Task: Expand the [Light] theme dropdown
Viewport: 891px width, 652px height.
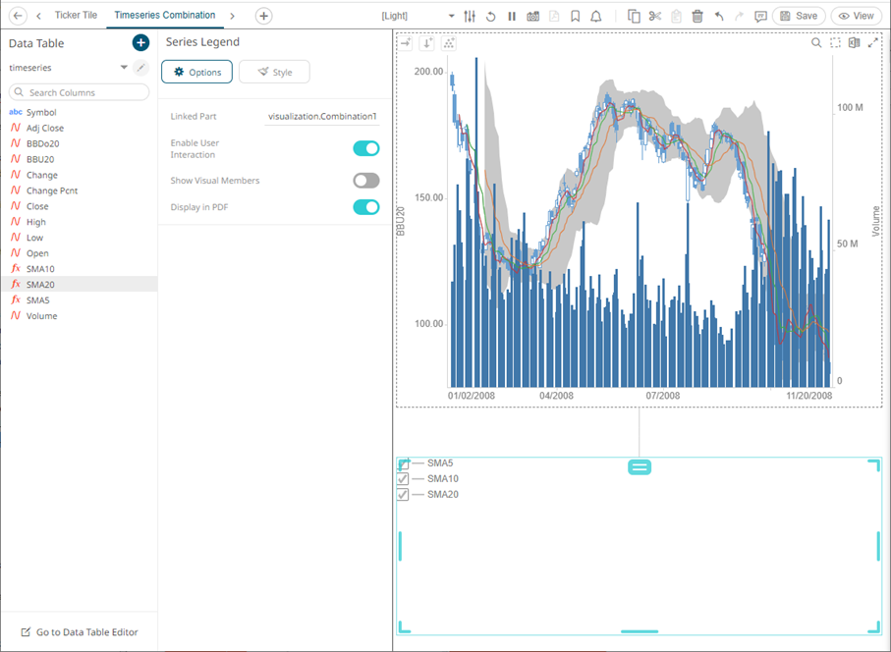Action: coord(451,16)
